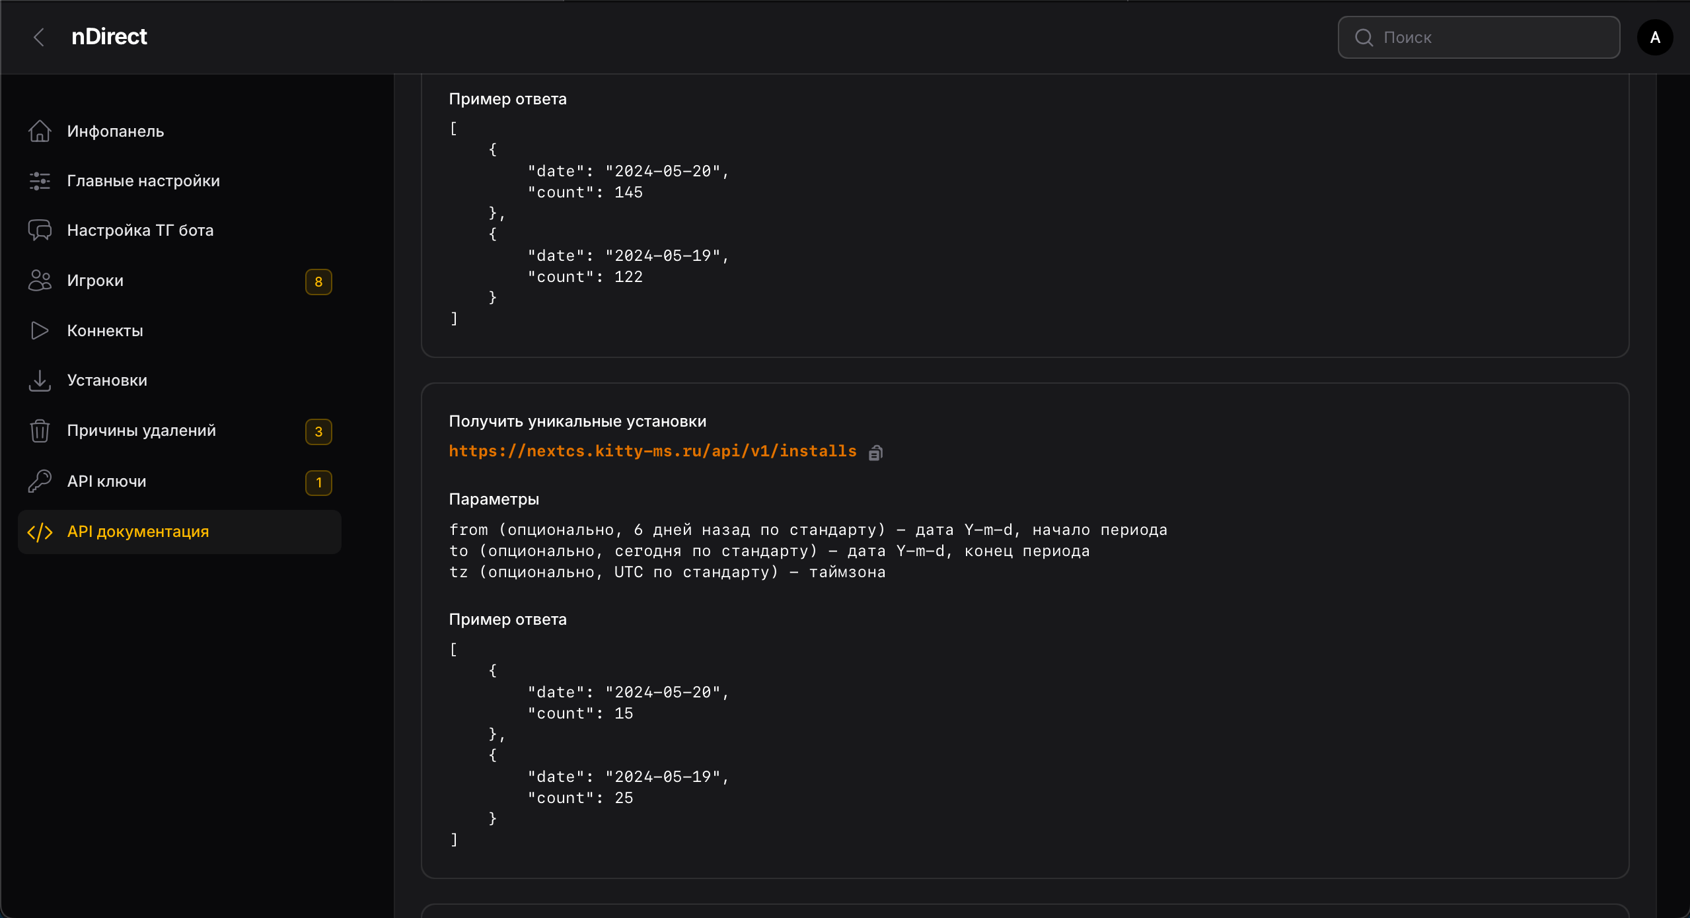Click the magnifier icon in the search field

point(1364,38)
